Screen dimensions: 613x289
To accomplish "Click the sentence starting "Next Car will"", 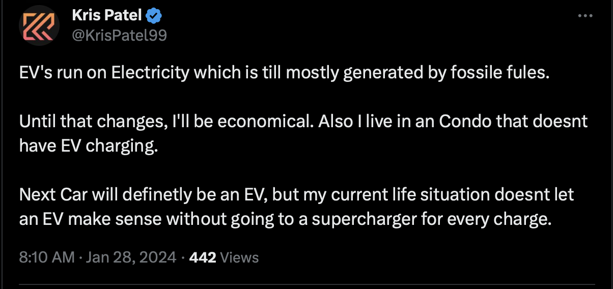I will click(297, 207).
